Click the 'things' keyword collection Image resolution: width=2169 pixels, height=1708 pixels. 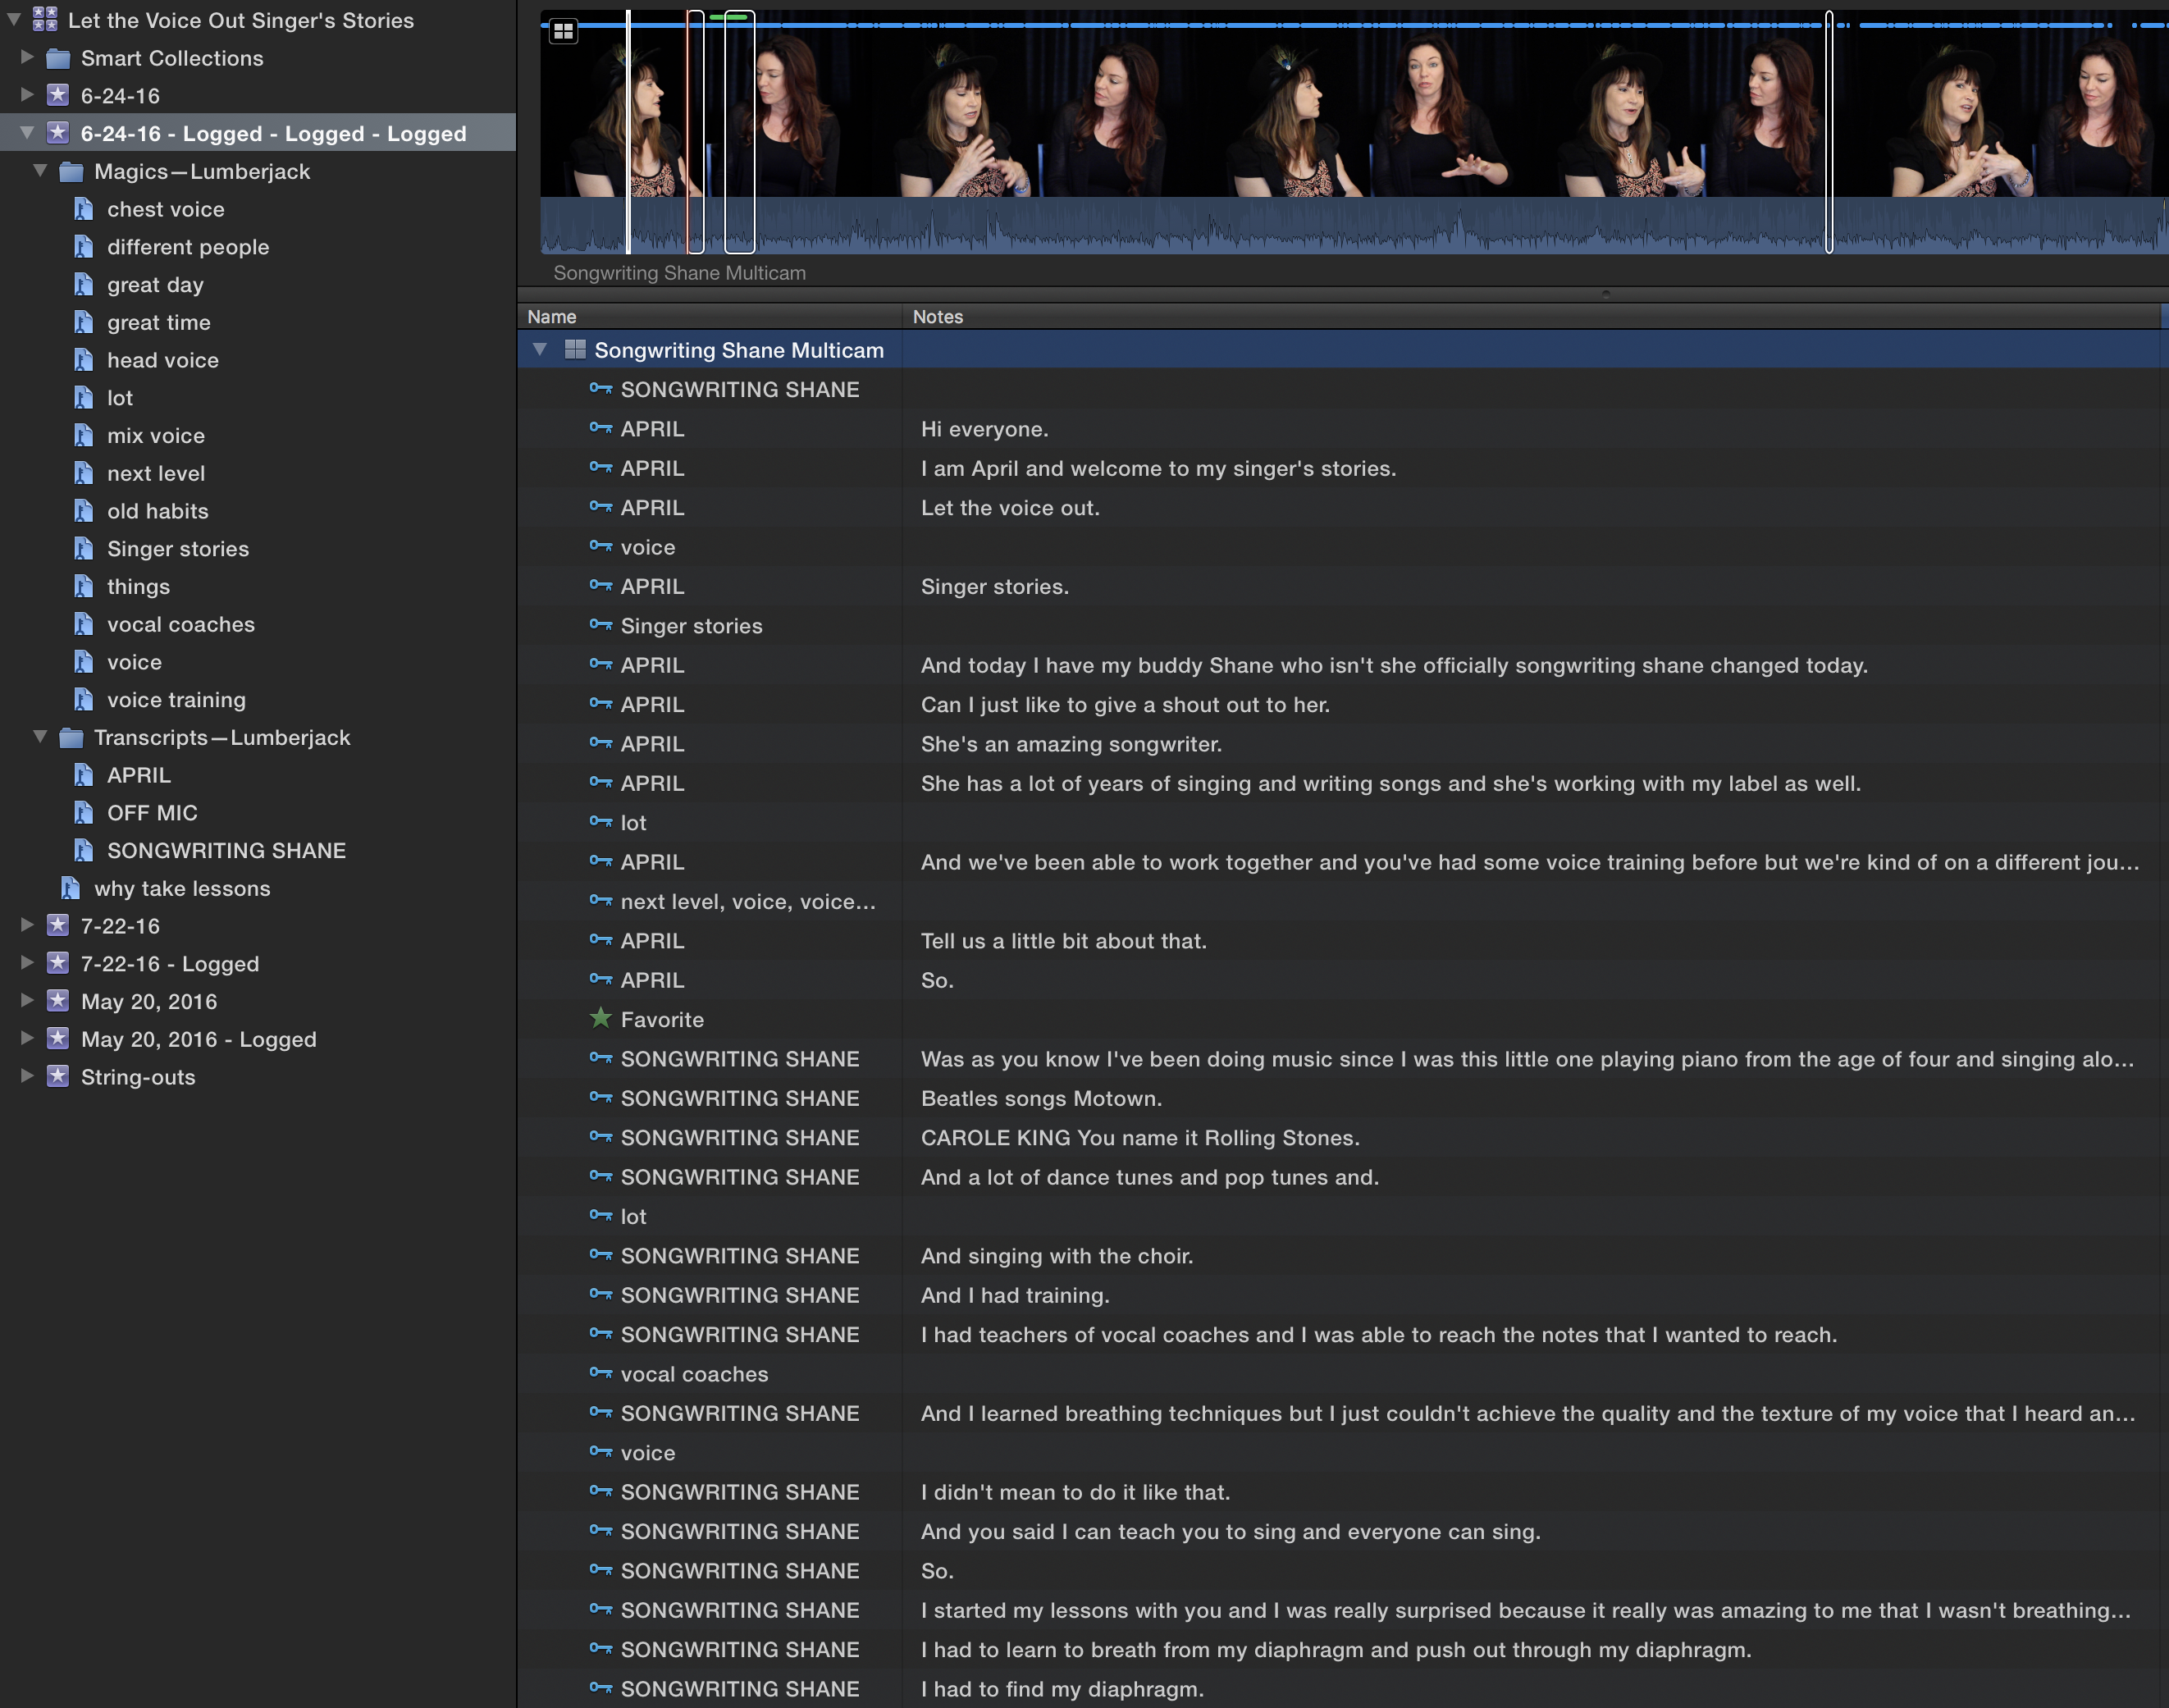pos(138,587)
